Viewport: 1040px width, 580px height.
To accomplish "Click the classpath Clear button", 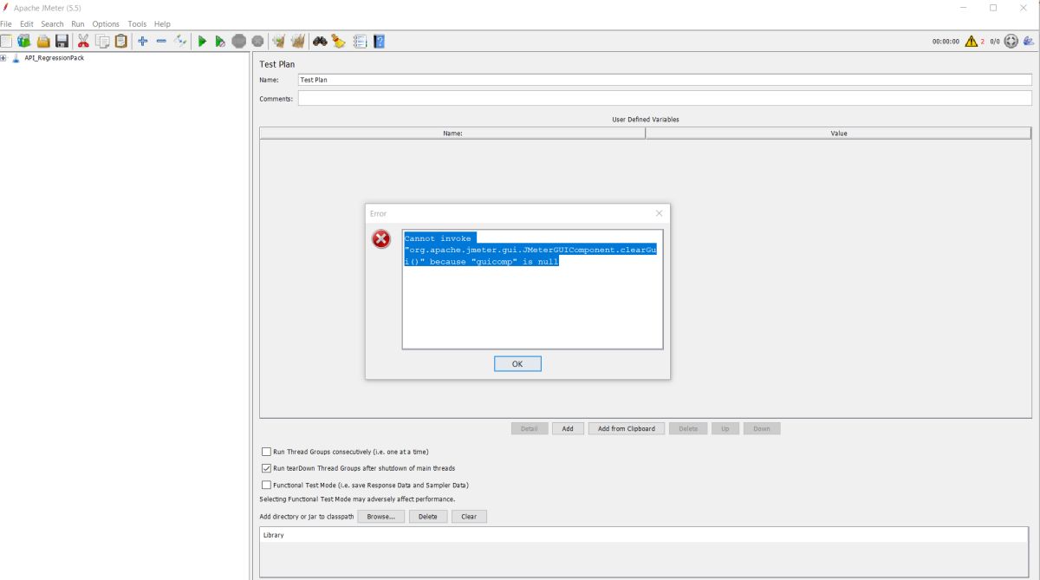I will [x=469, y=516].
